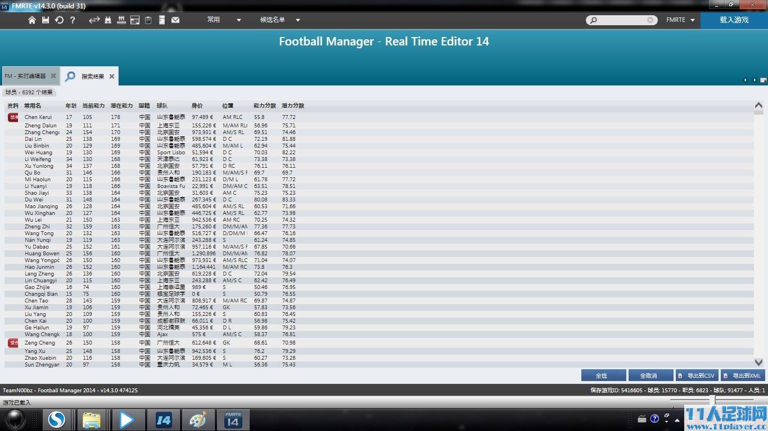Sort by 潜在能力 column header

[121, 106]
